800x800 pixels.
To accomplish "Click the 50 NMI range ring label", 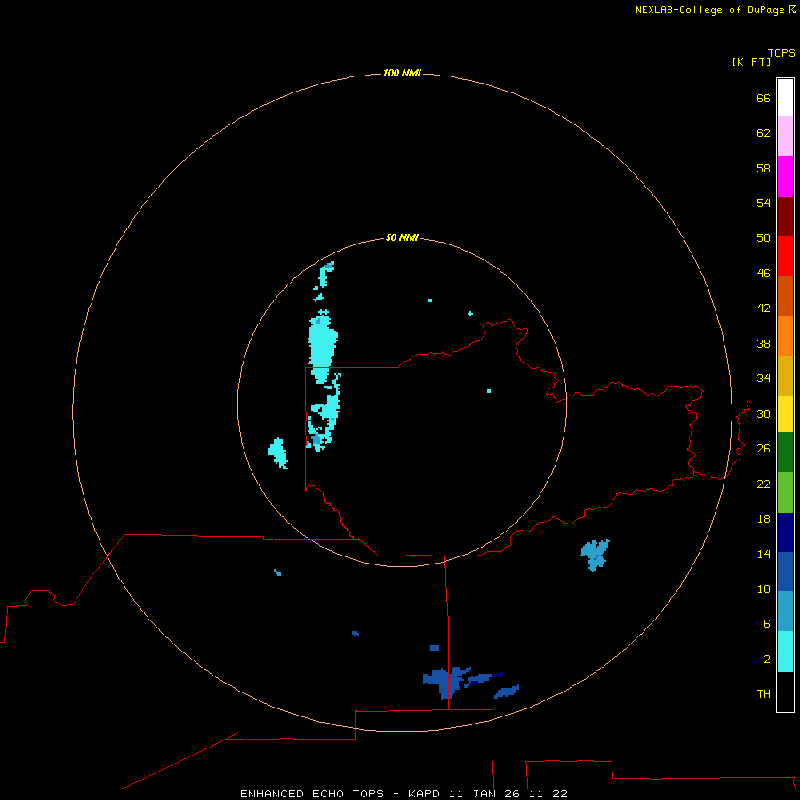I will point(402,237).
